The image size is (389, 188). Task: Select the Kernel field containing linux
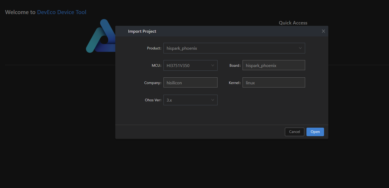[x=273, y=83]
